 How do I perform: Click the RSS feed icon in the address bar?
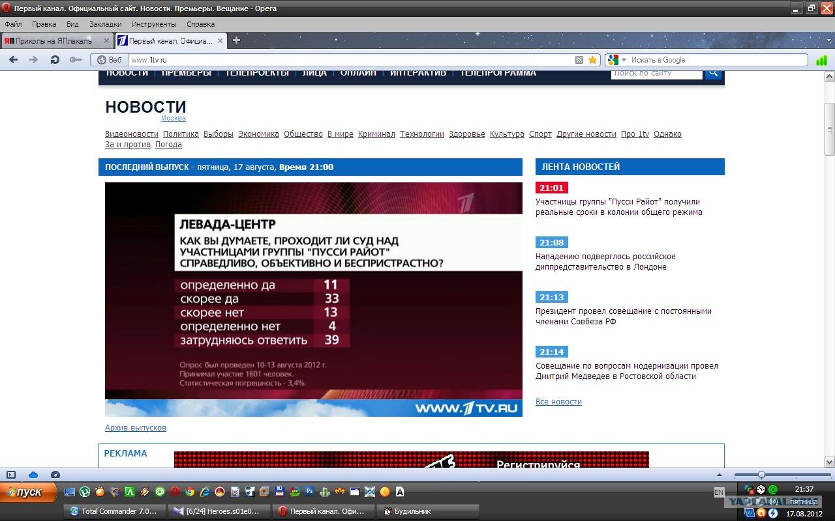(579, 60)
